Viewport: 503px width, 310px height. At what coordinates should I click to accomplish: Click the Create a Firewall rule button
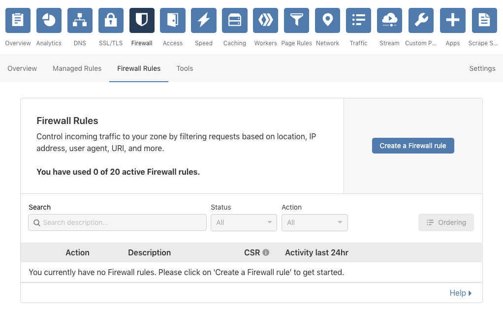[413, 146]
